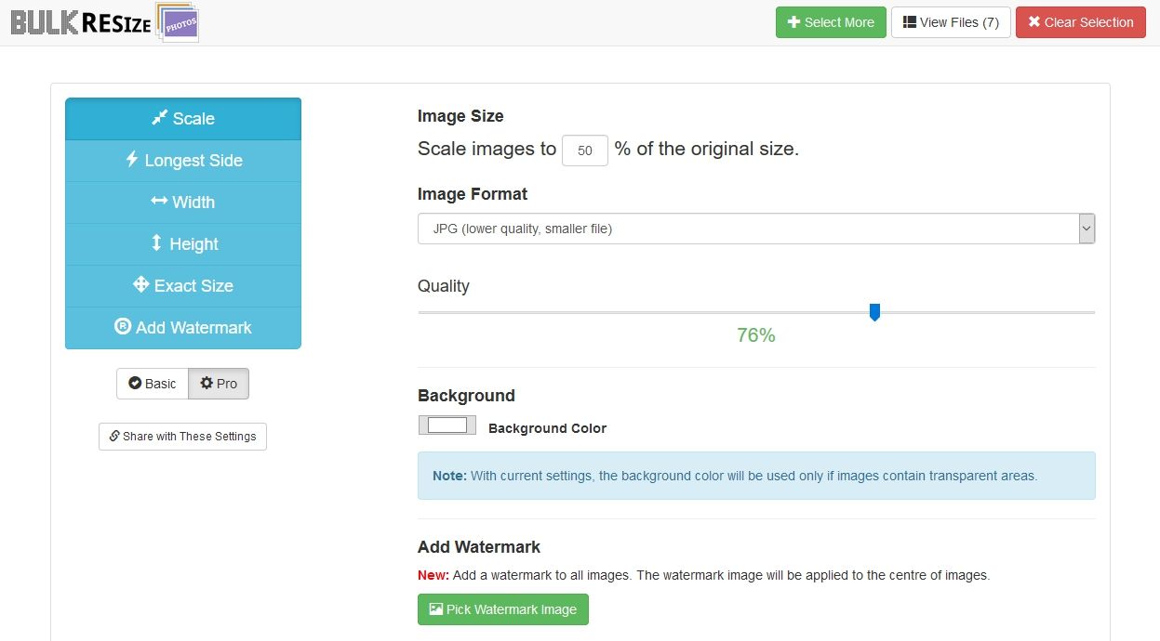Clear Selection of chosen files
The height and width of the screenshot is (641, 1160).
(1080, 22)
